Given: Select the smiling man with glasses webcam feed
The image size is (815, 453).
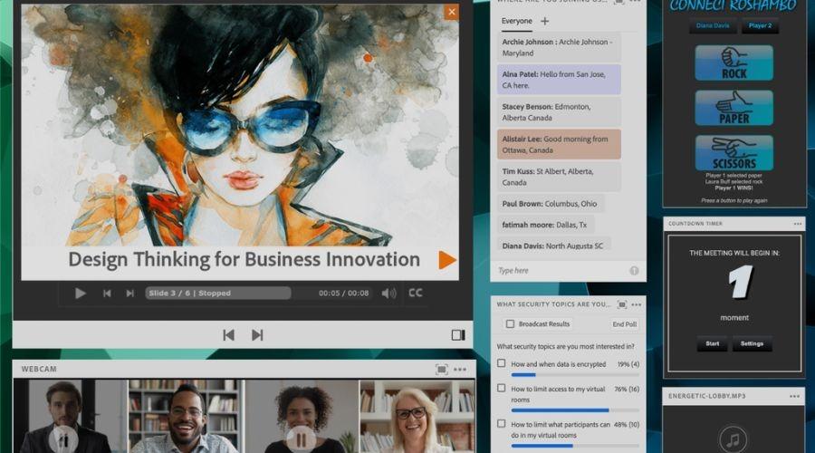Looking at the screenshot, I should 186,416.
